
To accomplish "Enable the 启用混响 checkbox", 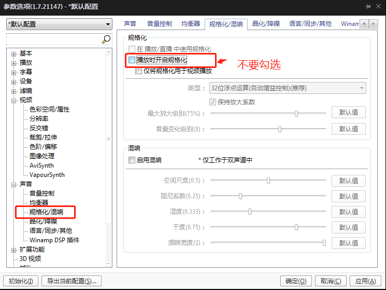I will pyautogui.click(x=132, y=160).
